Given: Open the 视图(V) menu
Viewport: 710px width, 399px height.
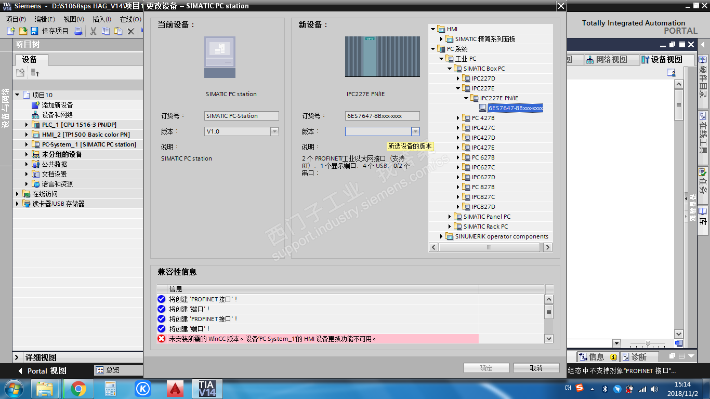Looking at the screenshot, I should (x=74, y=19).
